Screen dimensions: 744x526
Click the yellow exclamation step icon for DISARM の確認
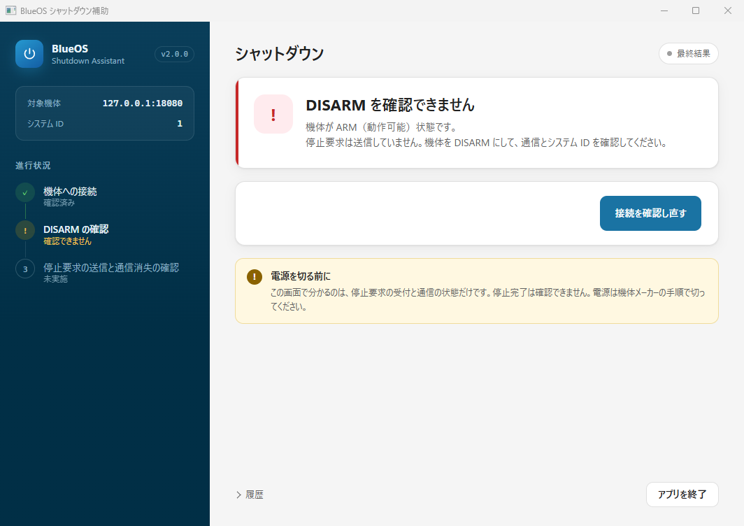(25, 231)
